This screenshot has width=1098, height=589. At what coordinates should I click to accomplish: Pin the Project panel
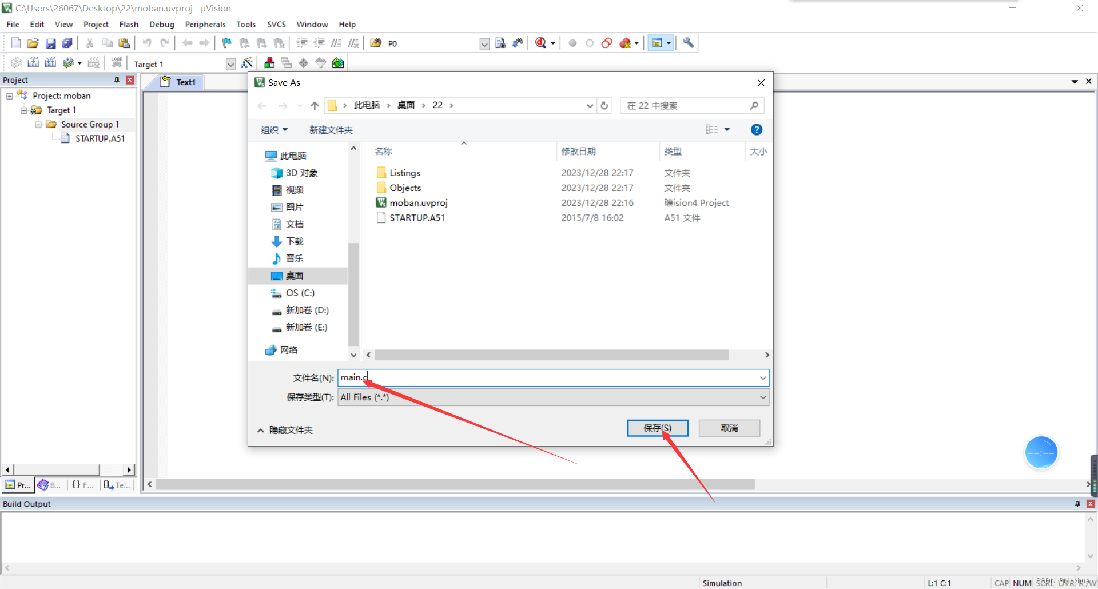point(117,80)
